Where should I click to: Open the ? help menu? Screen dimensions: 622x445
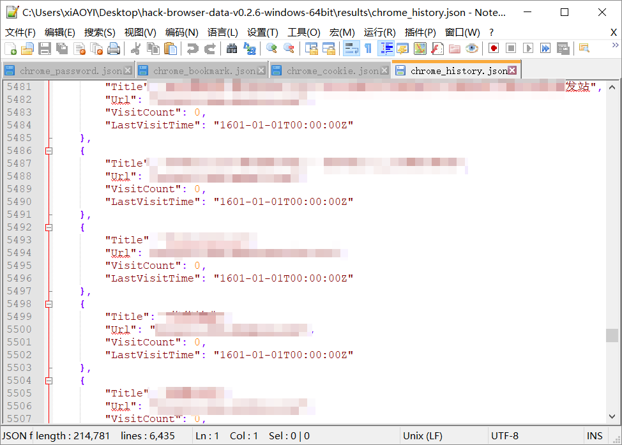click(492, 32)
